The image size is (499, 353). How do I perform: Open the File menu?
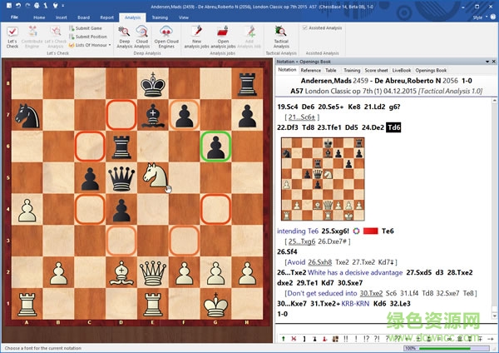[14, 17]
